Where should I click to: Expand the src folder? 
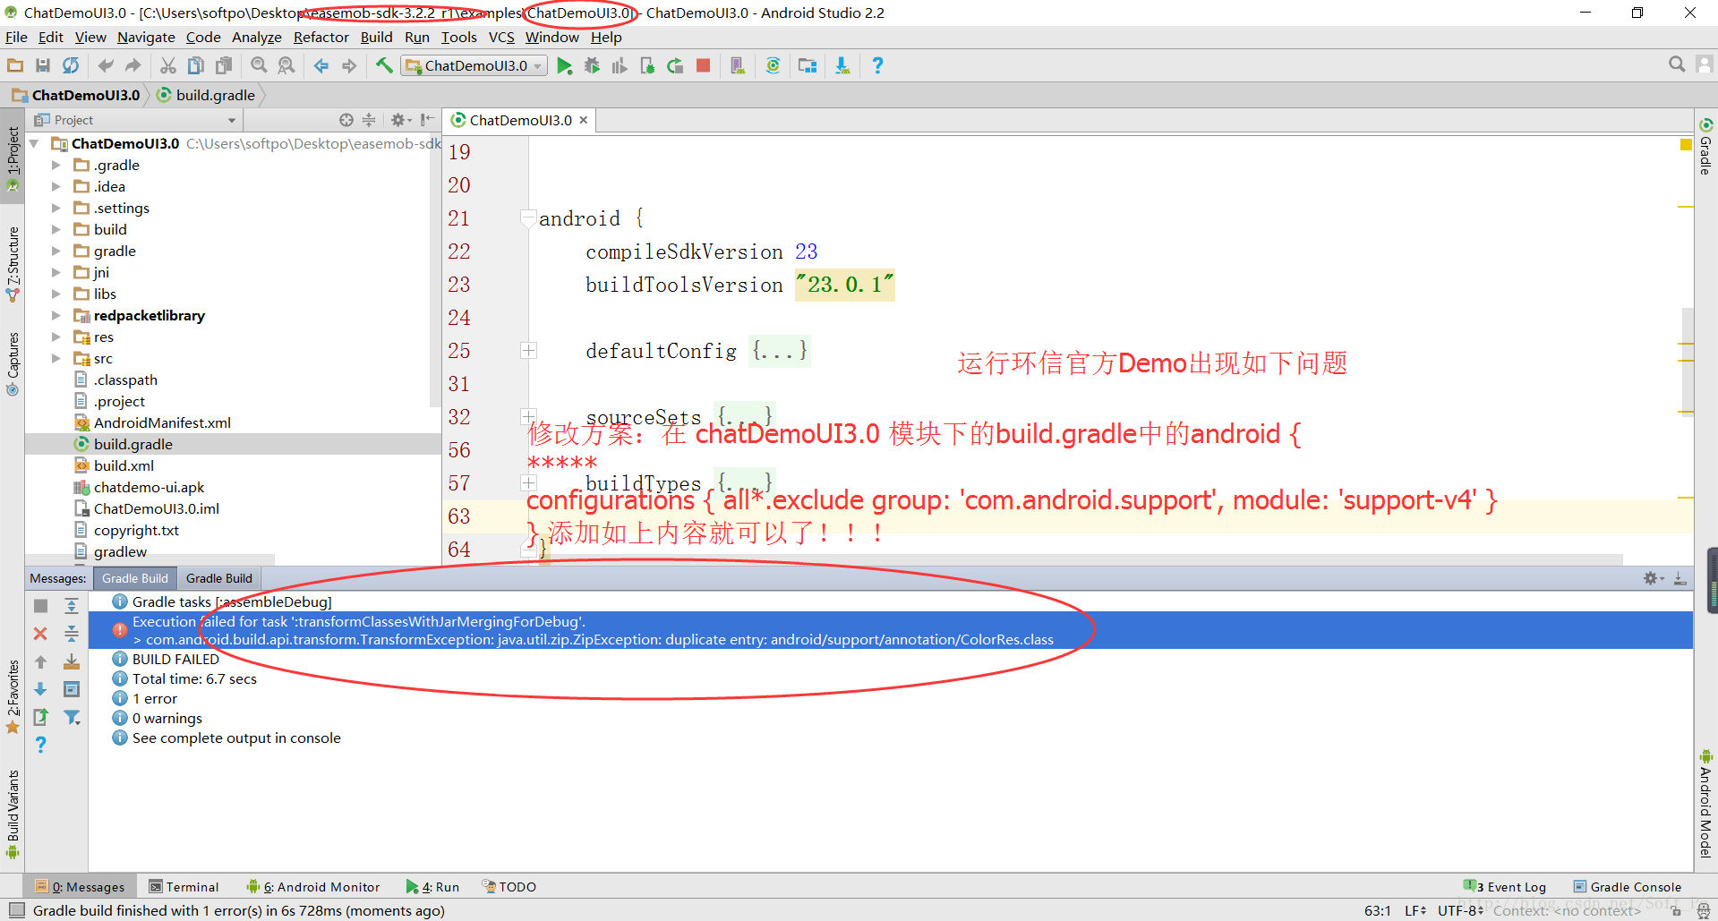tap(56, 358)
